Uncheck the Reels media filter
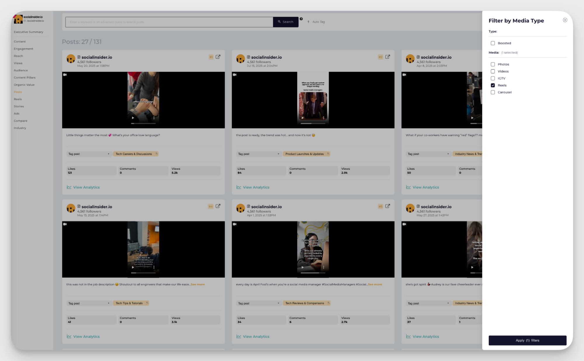The height and width of the screenshot is (361, 584). pos(493,85)
